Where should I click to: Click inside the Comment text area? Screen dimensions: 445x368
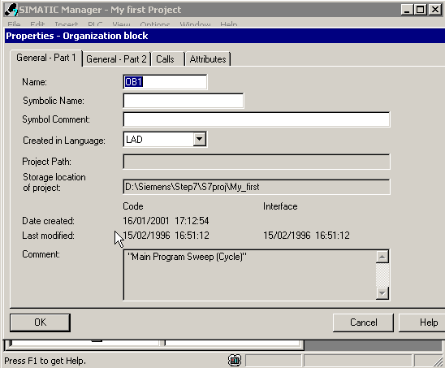point(249,275)
